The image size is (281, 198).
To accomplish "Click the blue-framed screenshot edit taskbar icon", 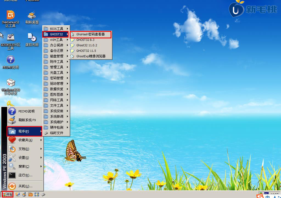I will pos(37,194).
